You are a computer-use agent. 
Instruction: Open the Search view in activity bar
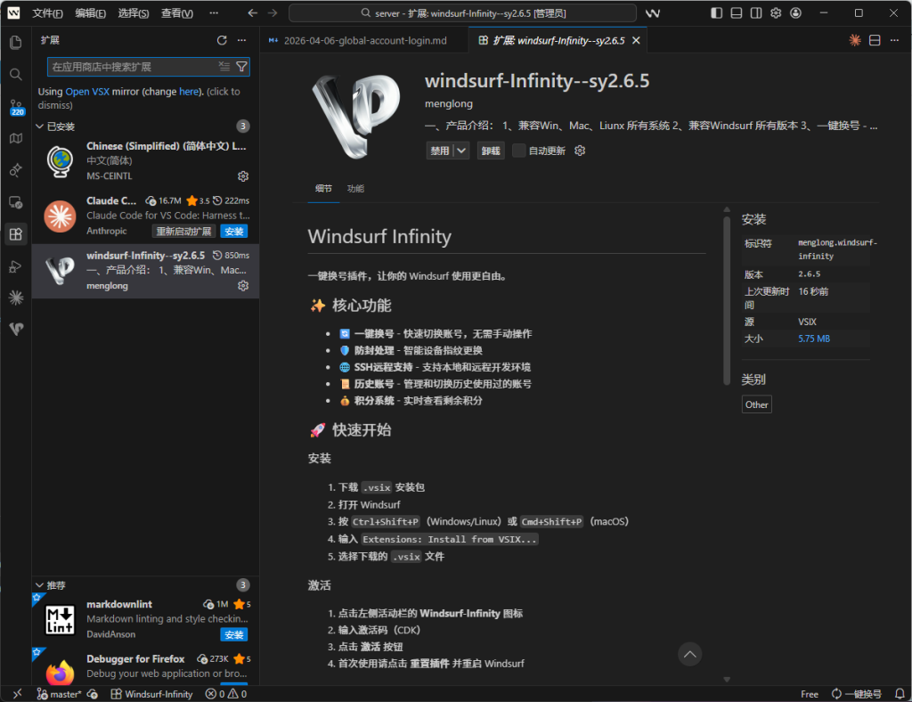[x=16, y=75]
